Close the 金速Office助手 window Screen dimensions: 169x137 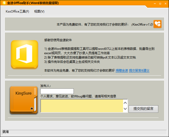tap(165, 4)
